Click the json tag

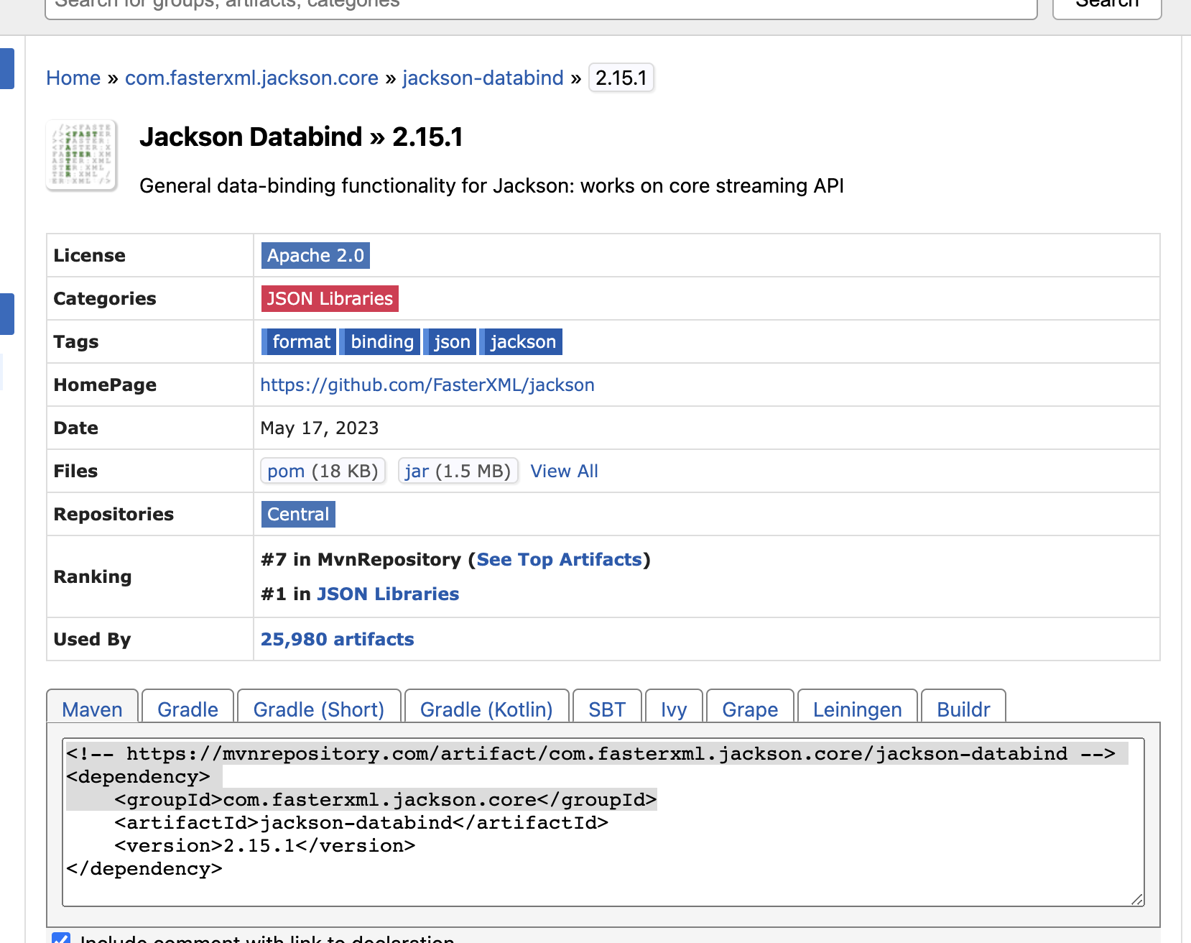click(x=450, y=341)
